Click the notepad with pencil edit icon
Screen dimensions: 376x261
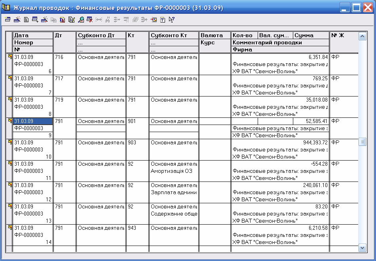coord(71,19)
